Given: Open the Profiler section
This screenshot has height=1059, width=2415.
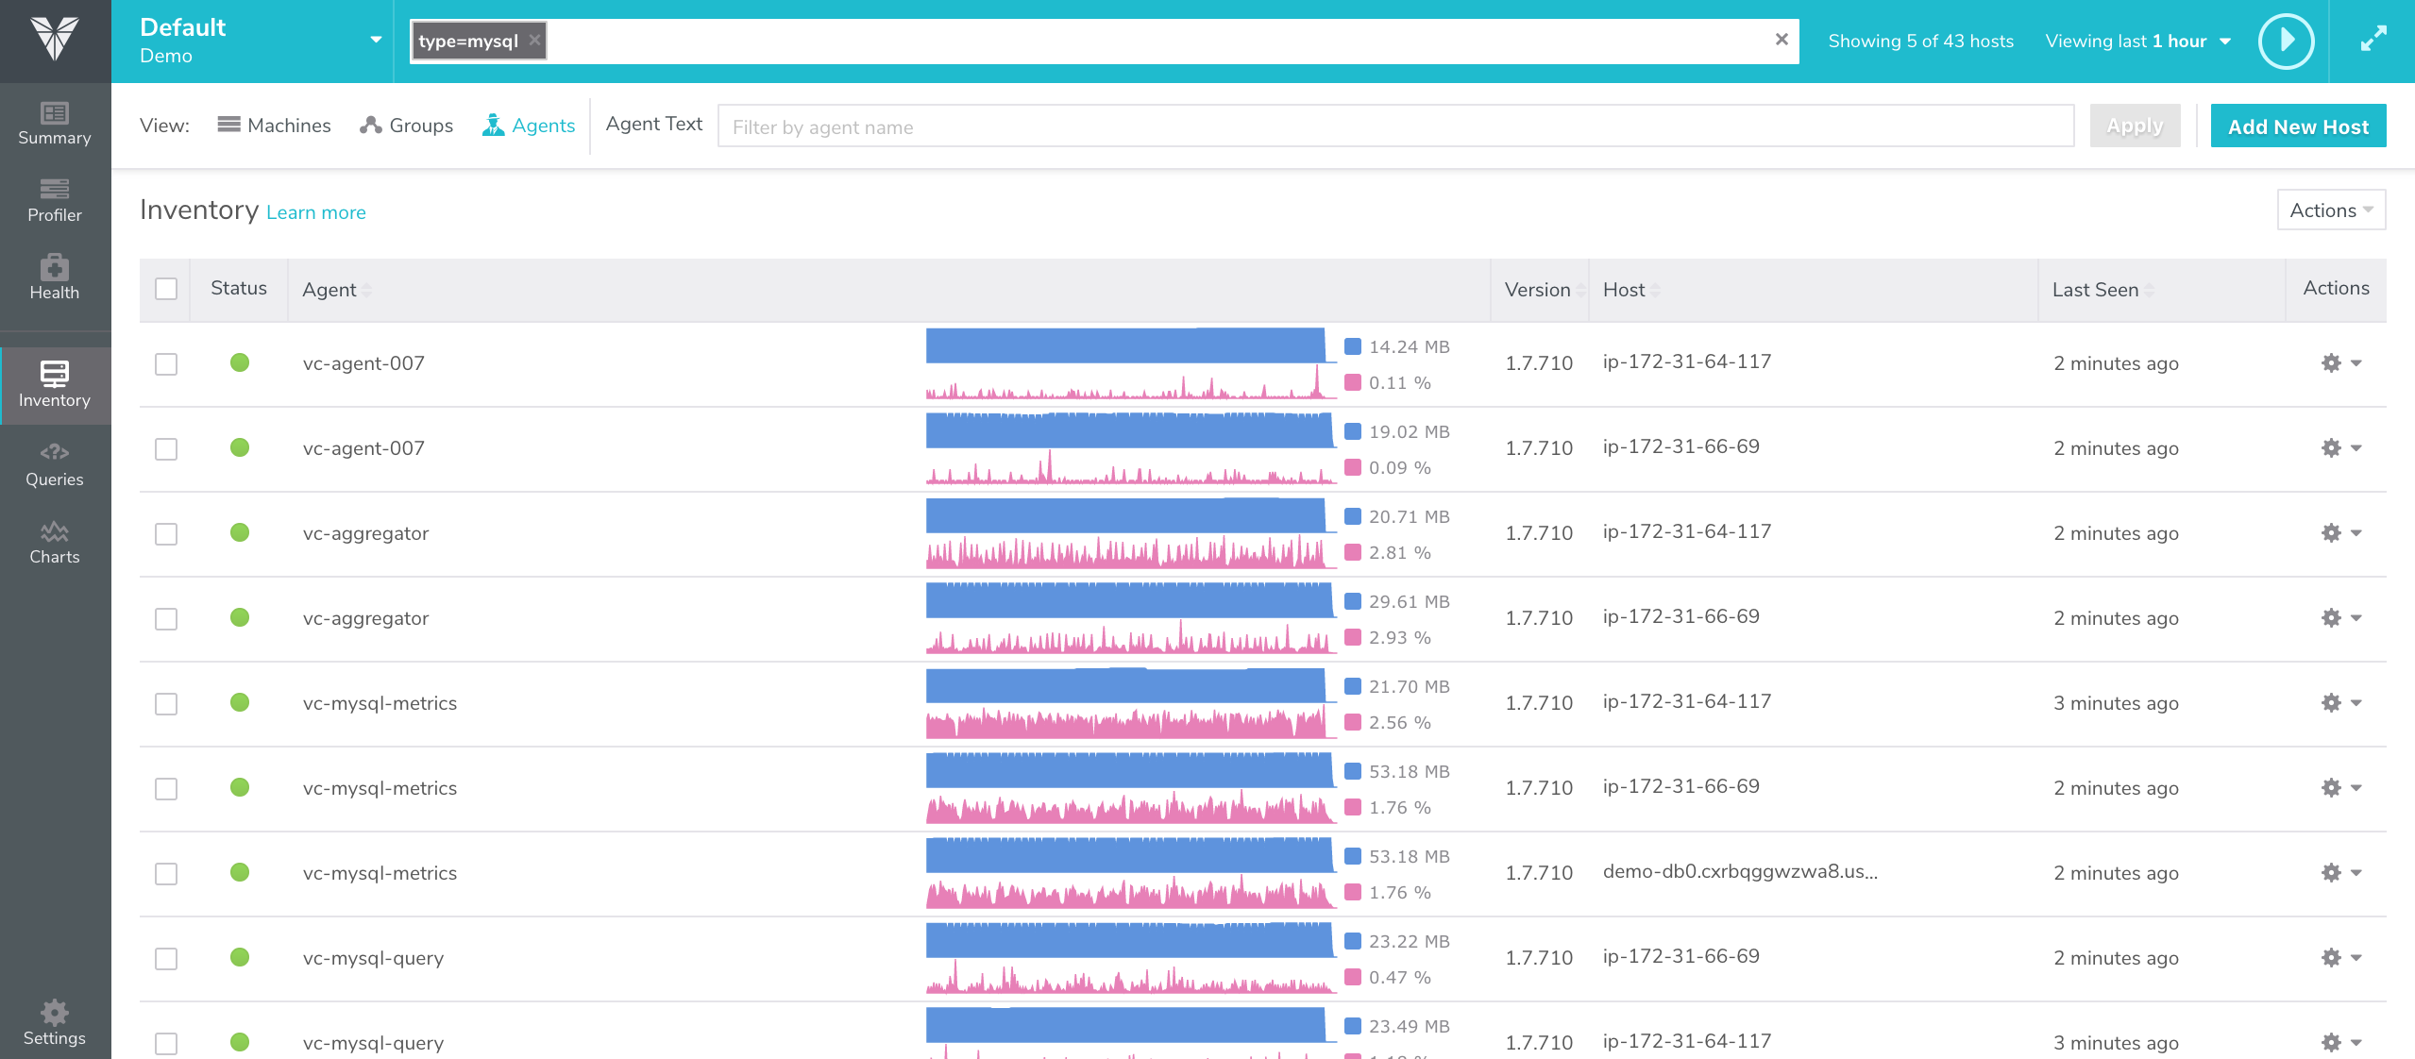Looking at the screenshot, I should [x=55, y=201].
